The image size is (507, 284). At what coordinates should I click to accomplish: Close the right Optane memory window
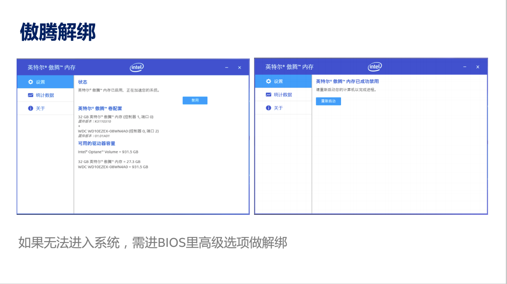pyautogui.click(x=478, y=67)
